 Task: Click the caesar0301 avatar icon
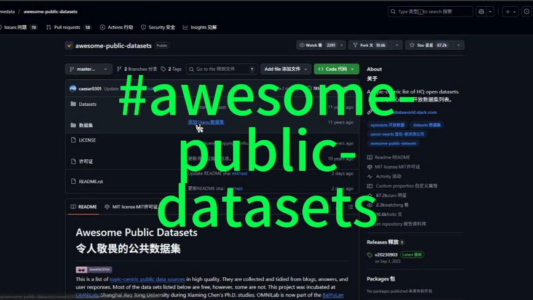[x=73, y=89]
